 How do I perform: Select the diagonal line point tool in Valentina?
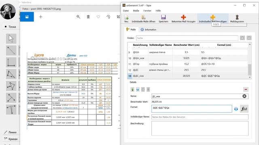tap(11, 50)
